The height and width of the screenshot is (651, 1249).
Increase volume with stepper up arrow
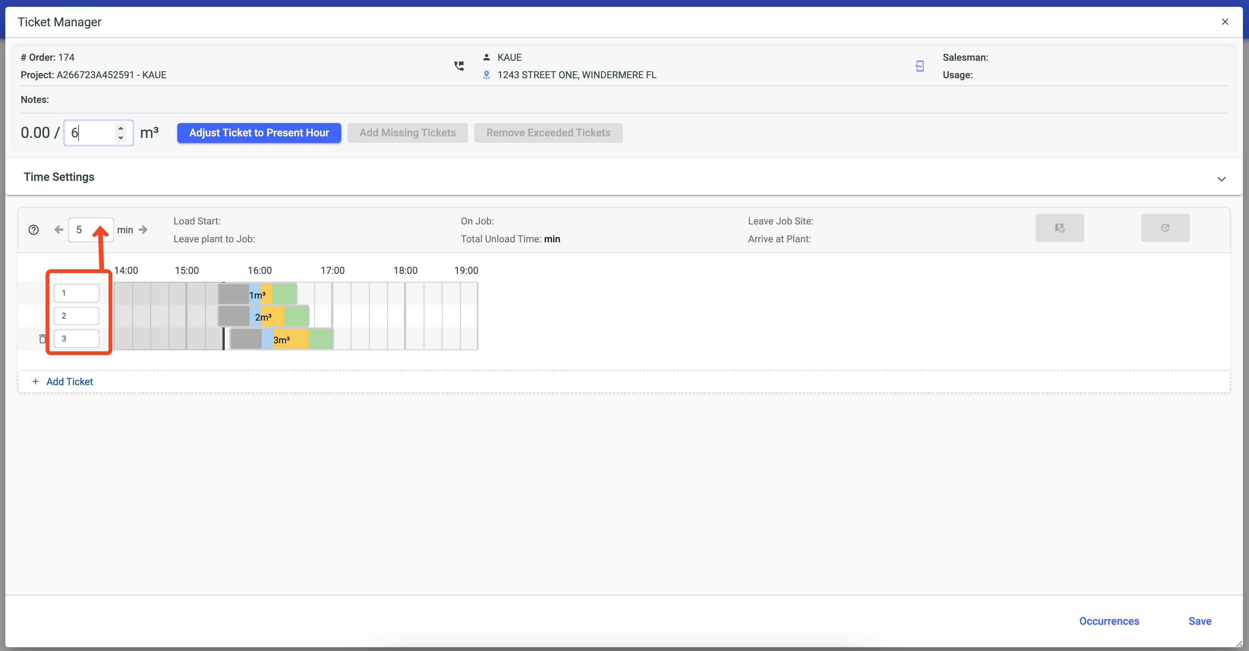(121, 128)
